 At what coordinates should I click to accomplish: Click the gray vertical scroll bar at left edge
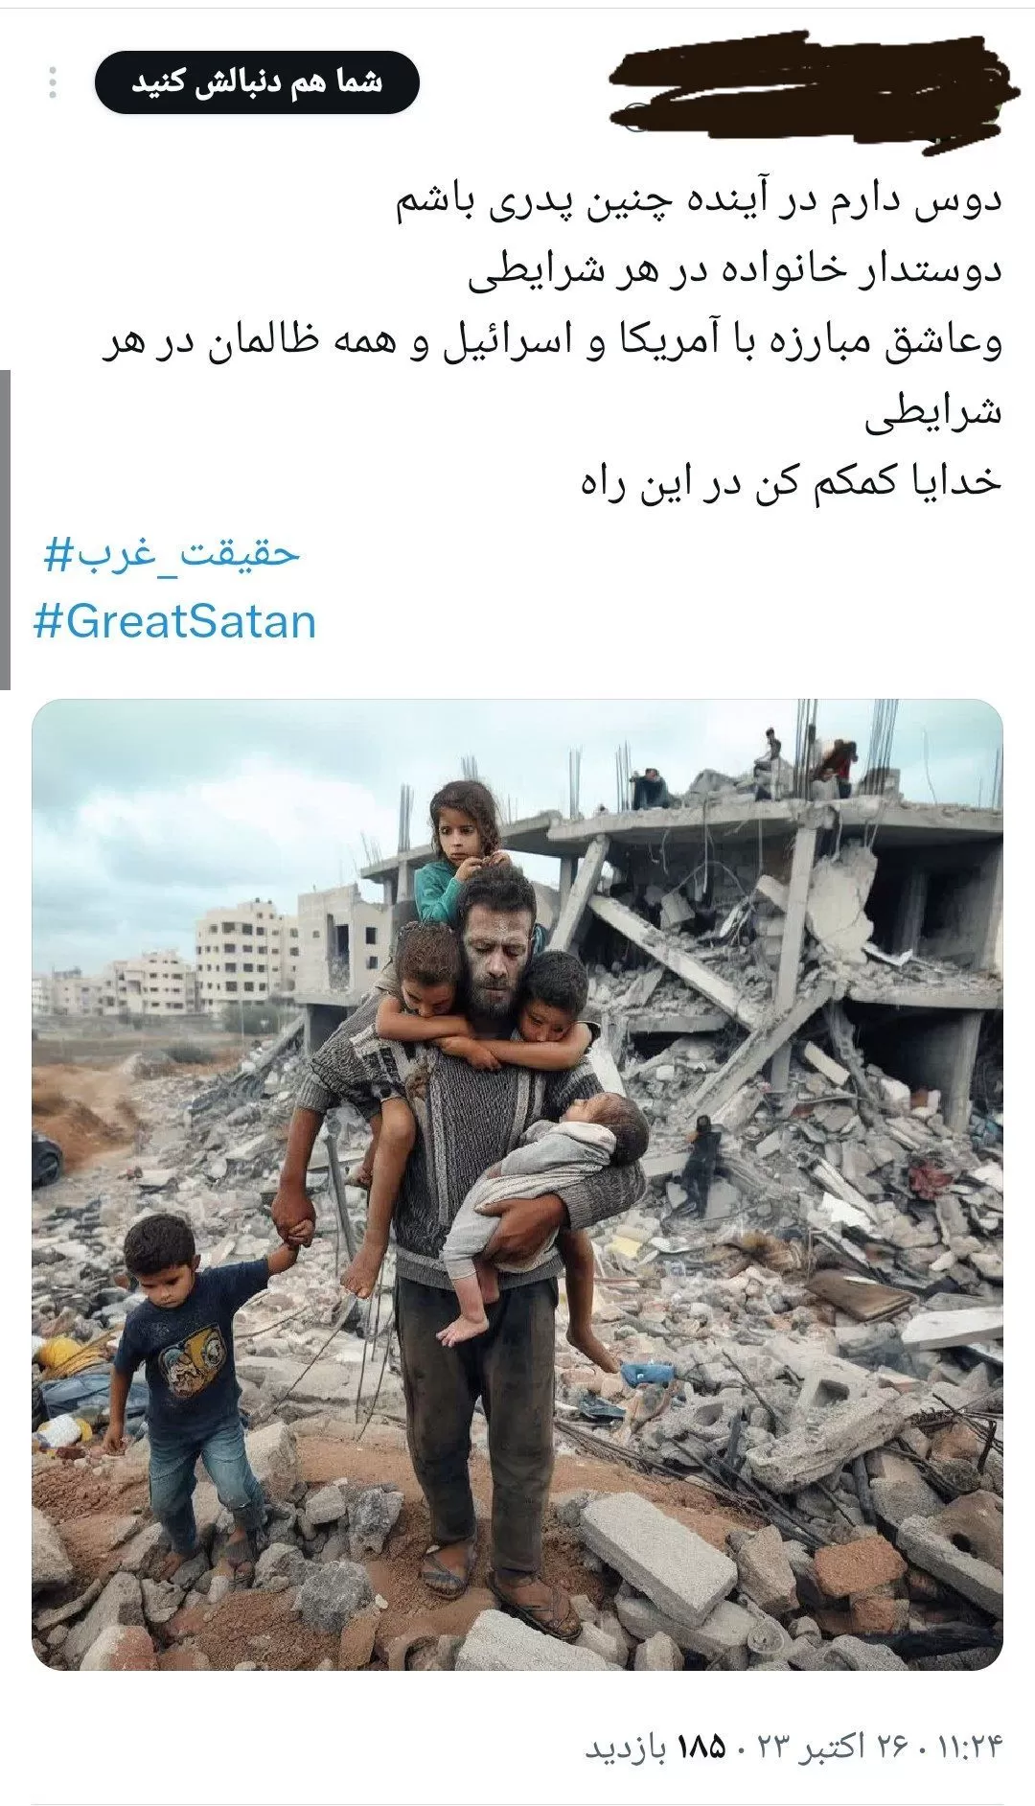point(5,529)
